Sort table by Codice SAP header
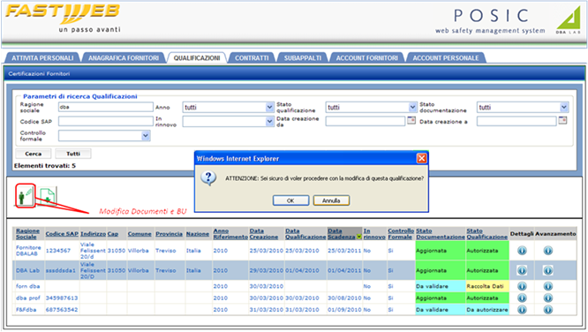The image size is (588, 332). 62,234
